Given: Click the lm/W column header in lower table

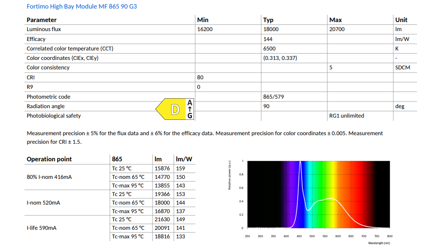Looking at the screenshot, I should click(184, 159).
